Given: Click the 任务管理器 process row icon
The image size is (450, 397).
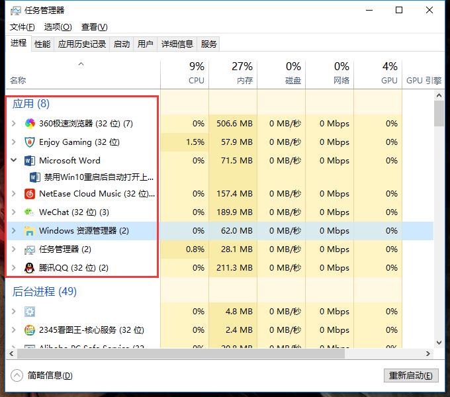Looking at the screenshot, I should [x=30, y=249].
